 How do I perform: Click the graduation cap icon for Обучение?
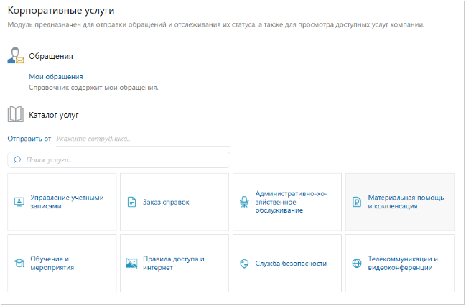coord(19,263)
